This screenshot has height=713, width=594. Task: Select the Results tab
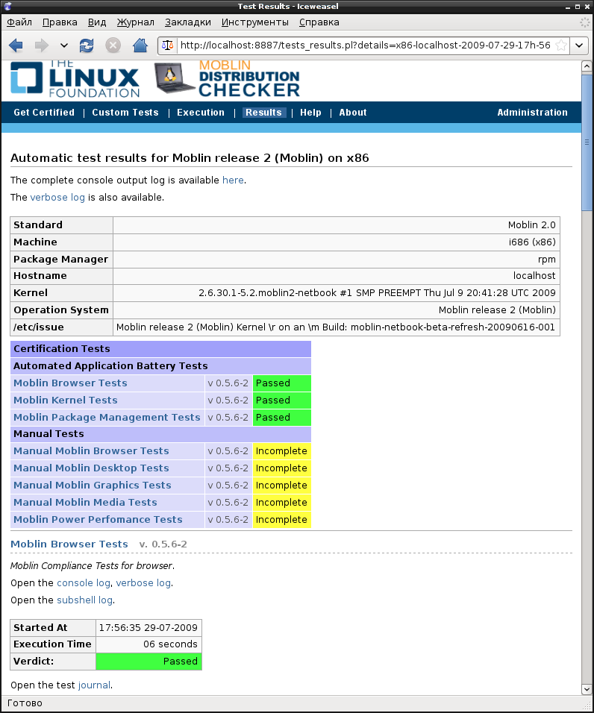[x=264, y=113]
